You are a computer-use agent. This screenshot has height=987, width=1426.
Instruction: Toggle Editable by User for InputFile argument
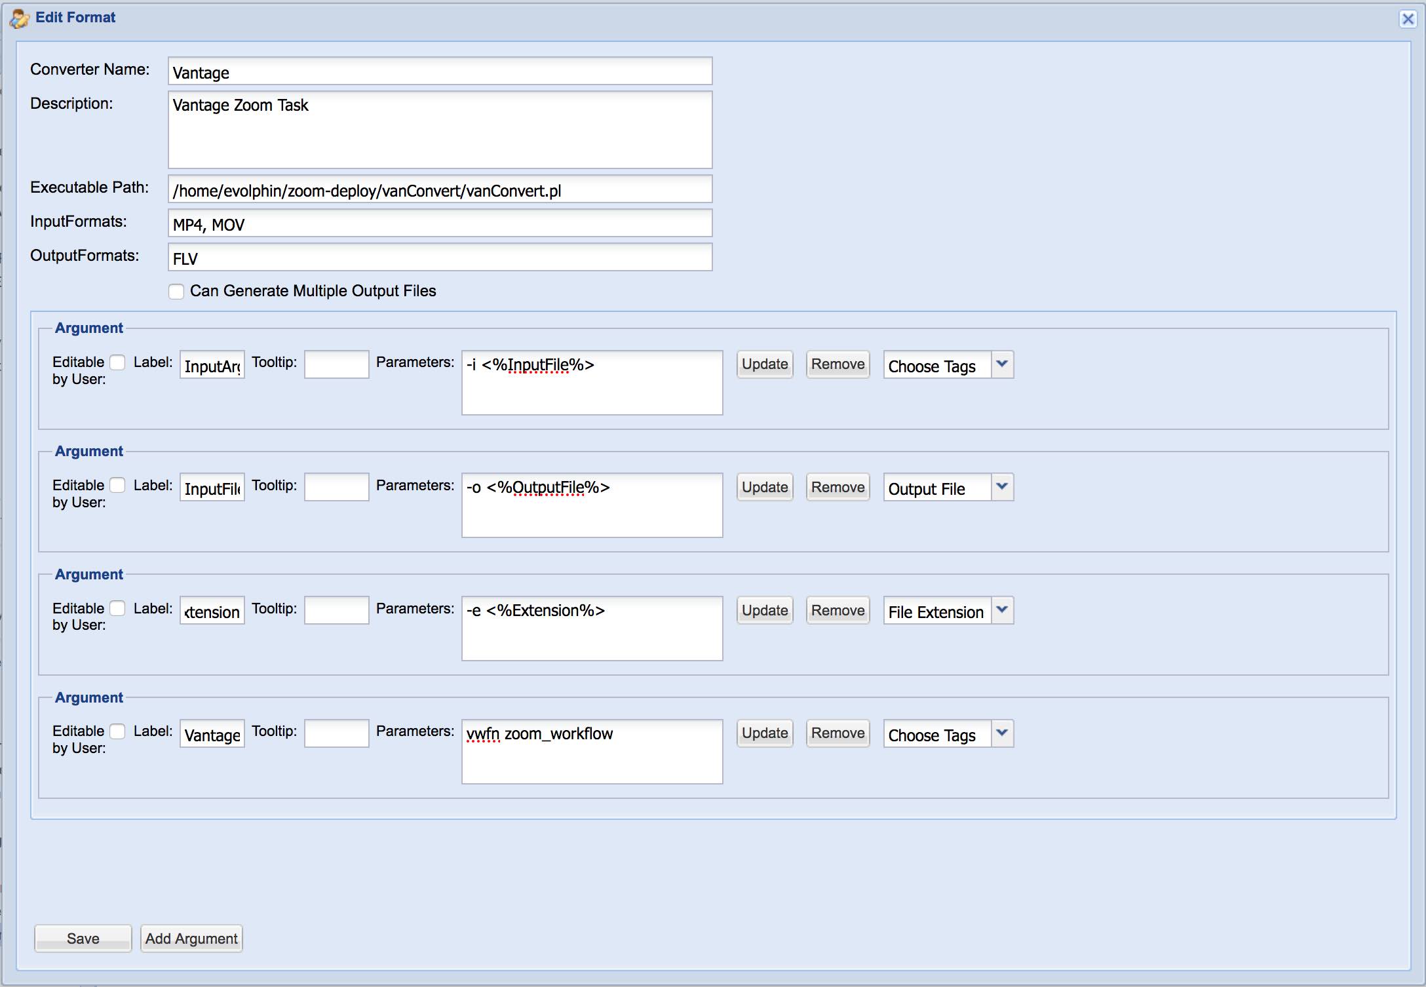click(117, 362)
